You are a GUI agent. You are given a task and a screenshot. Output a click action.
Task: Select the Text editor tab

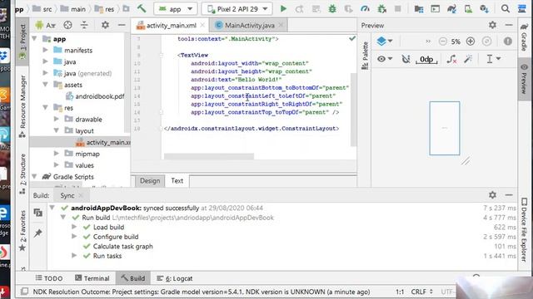point(177,181)
